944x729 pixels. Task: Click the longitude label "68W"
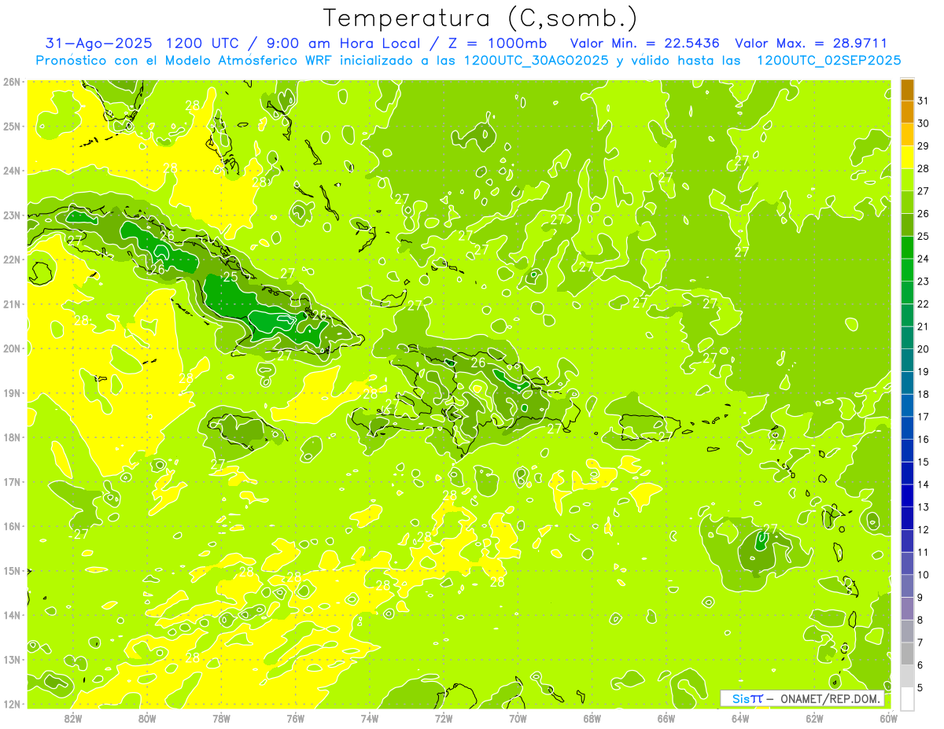[x=592, y=718]
